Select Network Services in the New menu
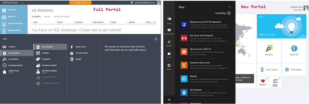 click(17, 65)
